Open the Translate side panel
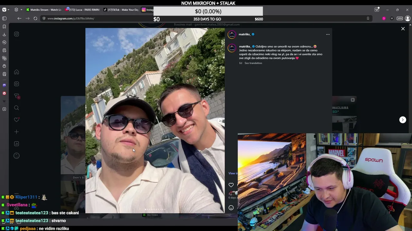The image size is (412, 231). (x=4, y=58)
